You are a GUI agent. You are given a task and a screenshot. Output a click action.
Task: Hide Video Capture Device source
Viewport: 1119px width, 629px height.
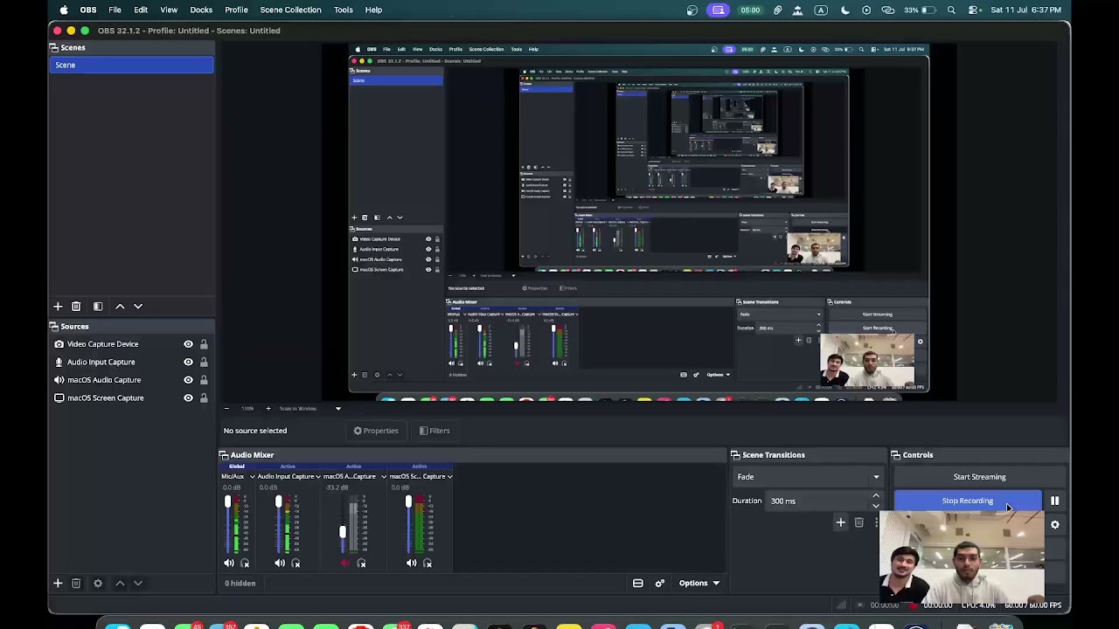click(x=188, y=344)
